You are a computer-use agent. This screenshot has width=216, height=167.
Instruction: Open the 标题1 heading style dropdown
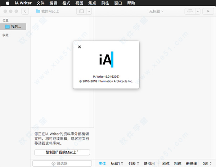pos(117,163)
